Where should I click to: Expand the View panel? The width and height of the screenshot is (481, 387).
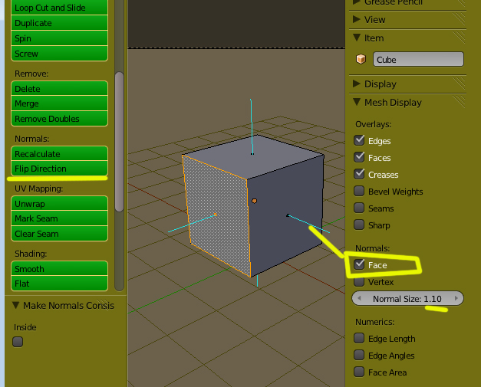(x=357, y=19)
